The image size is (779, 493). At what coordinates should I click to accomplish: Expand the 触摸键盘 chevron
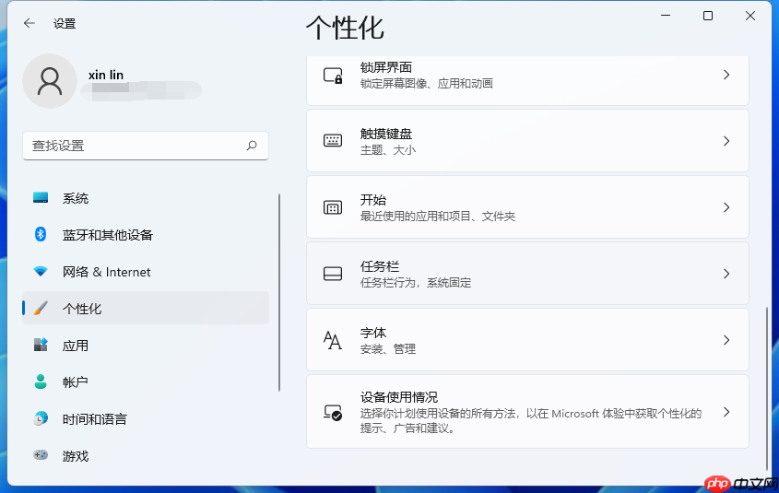726,141
